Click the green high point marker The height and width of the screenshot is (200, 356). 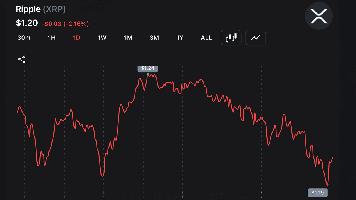point(148,74)
